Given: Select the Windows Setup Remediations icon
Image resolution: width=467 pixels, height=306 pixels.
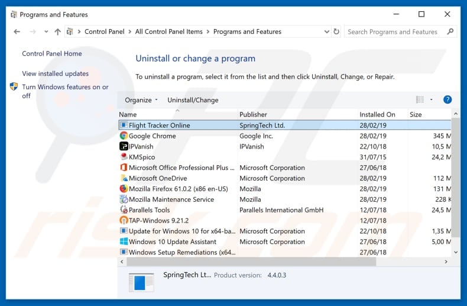Looking at the screenshot, I should tap(124, 252).
